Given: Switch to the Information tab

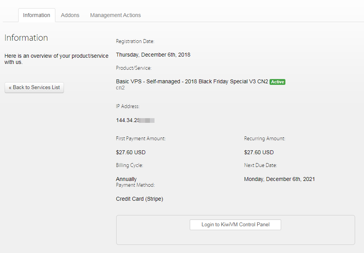Looking at the screenshot, I should [36, 15].
